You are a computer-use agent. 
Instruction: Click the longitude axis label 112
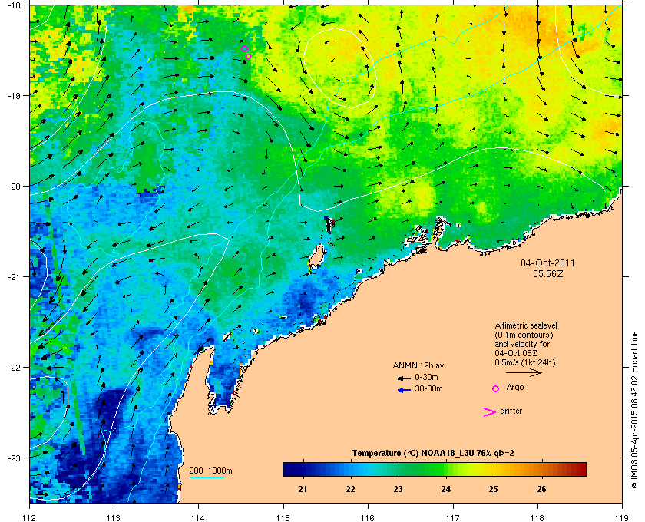(30, 517)
